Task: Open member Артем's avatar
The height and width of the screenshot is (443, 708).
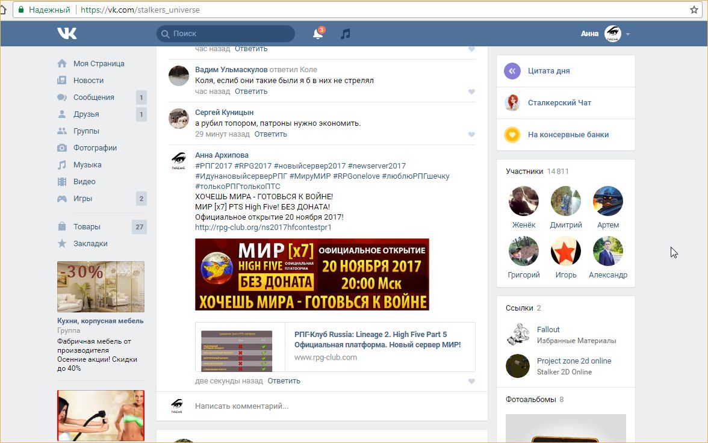Action: [608, 201]
